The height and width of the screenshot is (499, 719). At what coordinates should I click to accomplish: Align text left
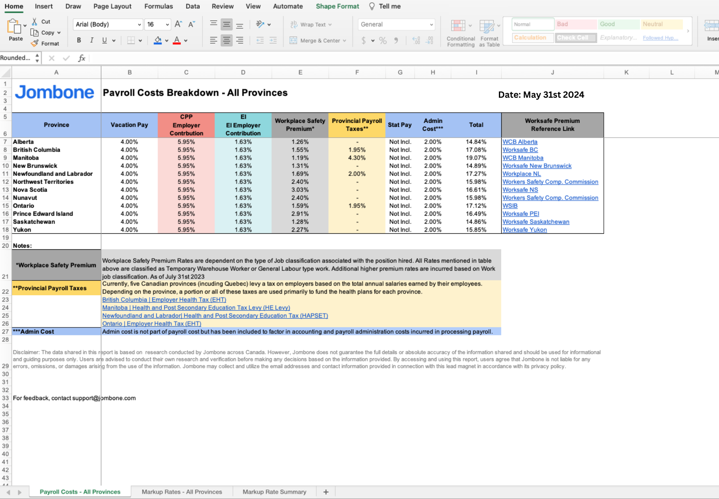pos(214,40)
